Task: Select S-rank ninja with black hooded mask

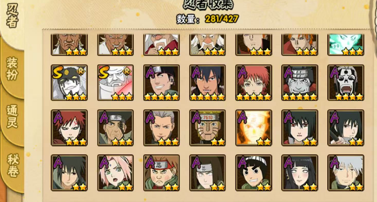Action: pos(69,83)
